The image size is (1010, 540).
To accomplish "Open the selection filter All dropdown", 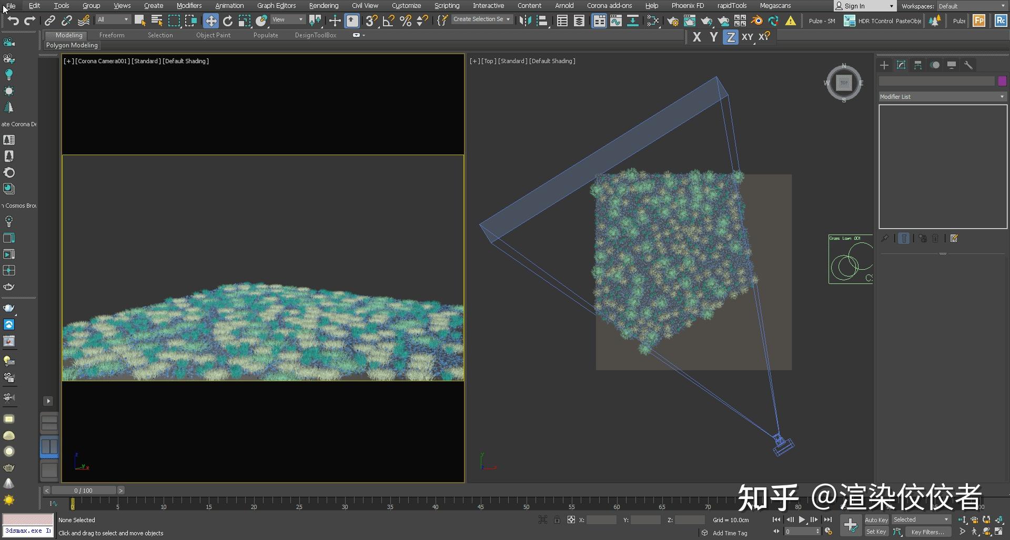I will 112,19.
